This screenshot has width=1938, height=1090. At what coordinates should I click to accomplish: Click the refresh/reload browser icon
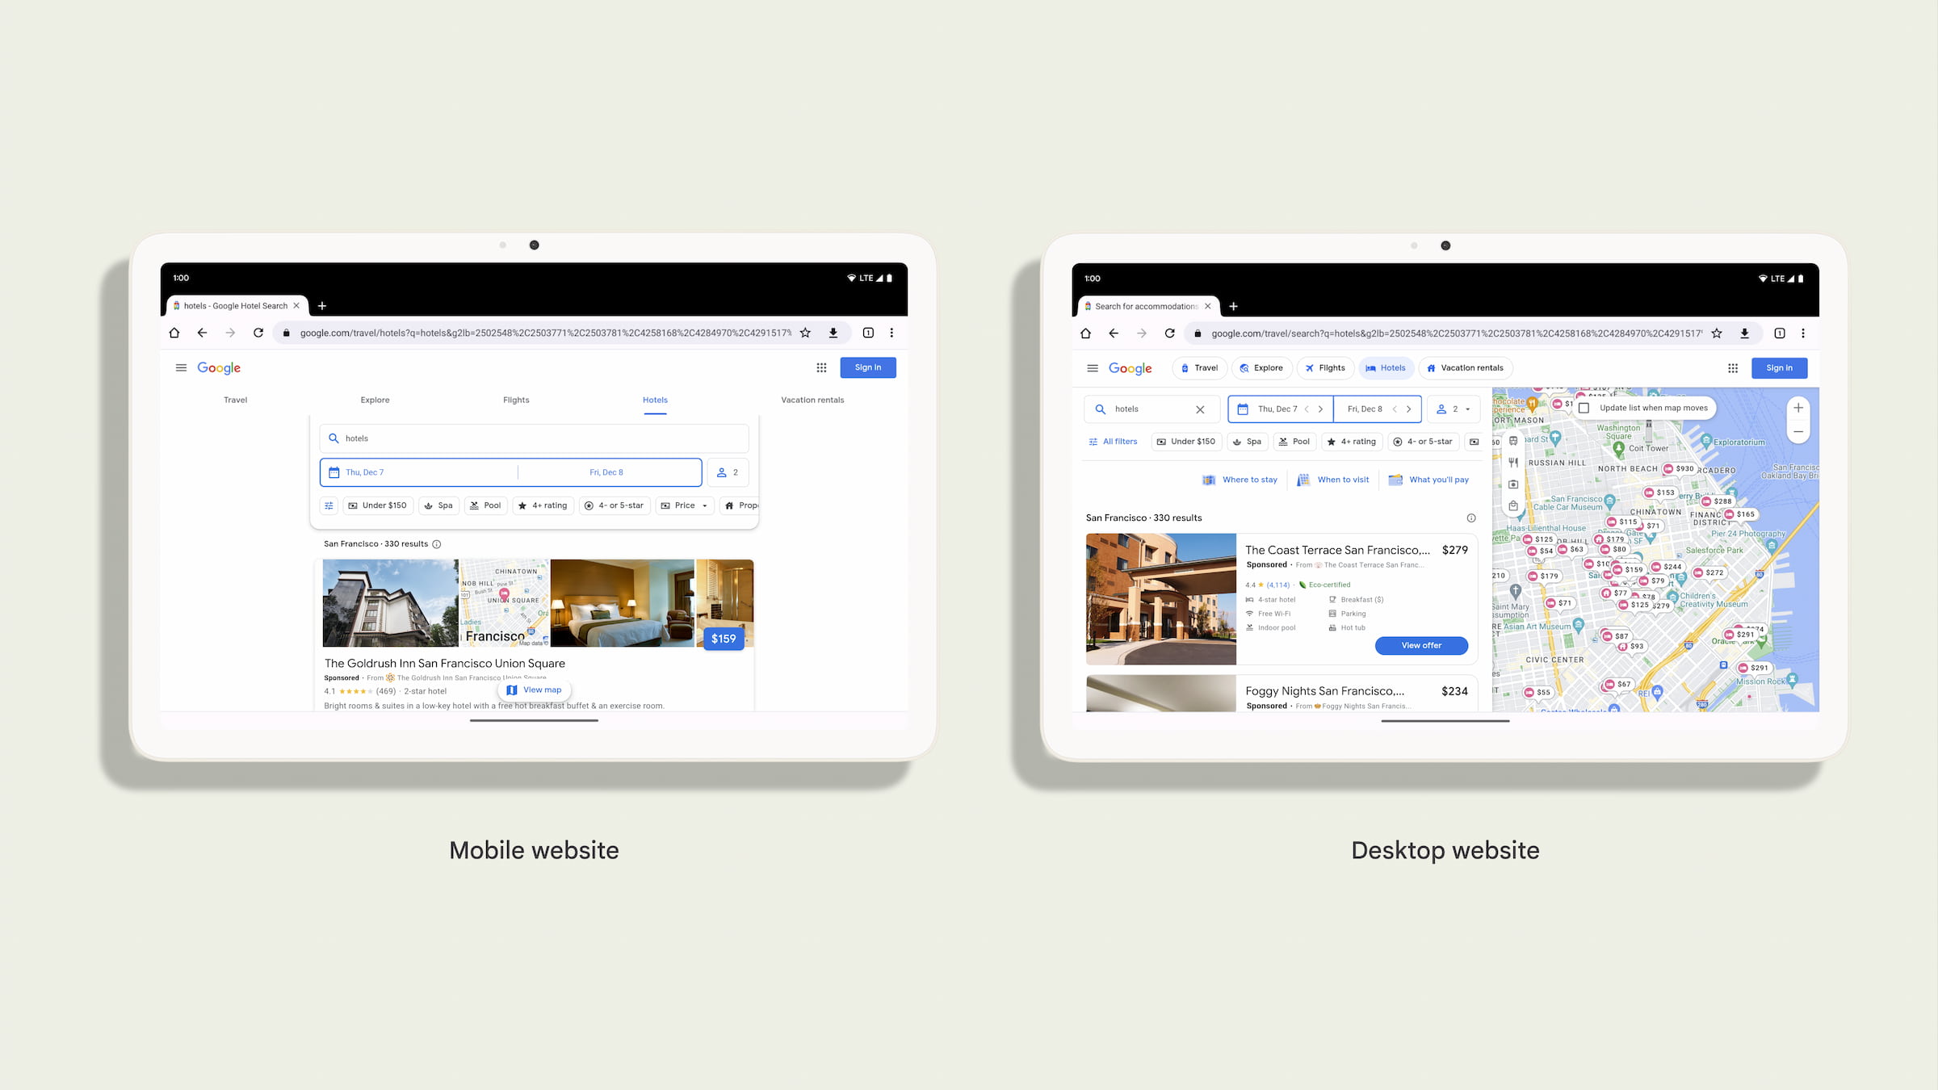coord(257,333)
